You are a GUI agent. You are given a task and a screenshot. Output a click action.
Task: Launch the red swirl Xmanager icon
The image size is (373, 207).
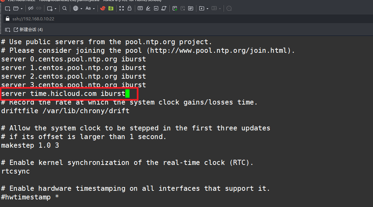pos(103,8)
